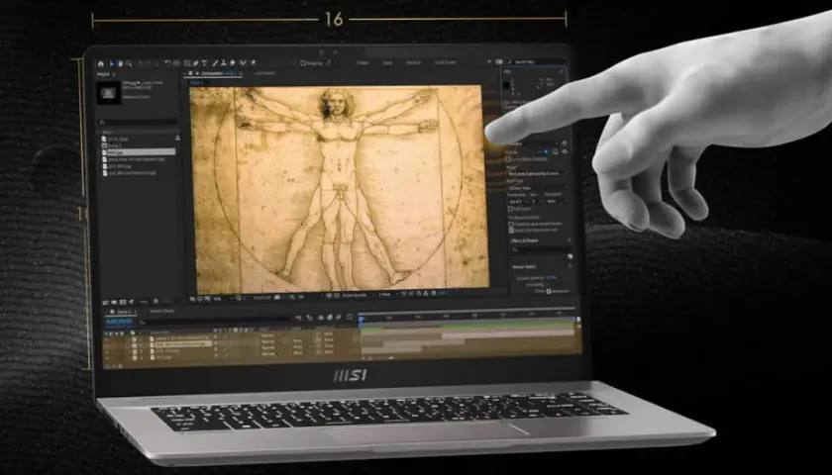Click the flowchart icon in Project panel
The height and width of the screenshot is (475, 832).
tap(177, 138)
